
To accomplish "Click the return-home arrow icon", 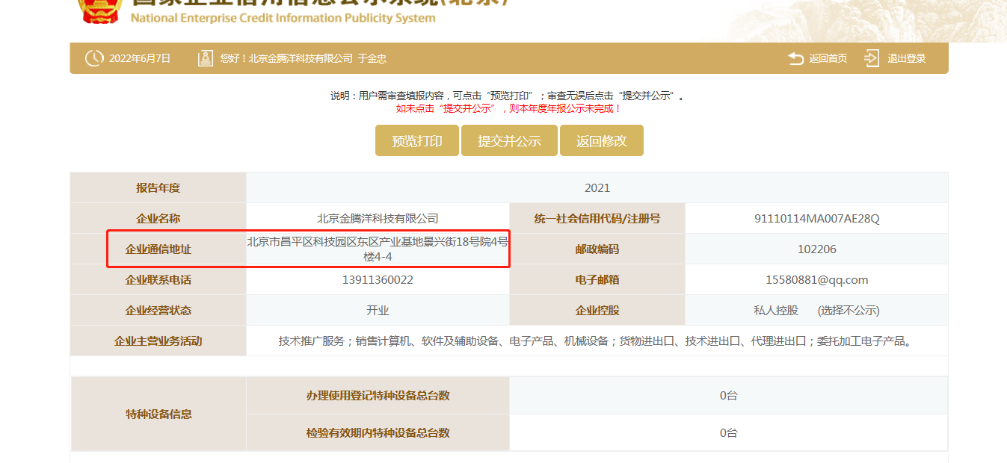I will tap(795, 58).
